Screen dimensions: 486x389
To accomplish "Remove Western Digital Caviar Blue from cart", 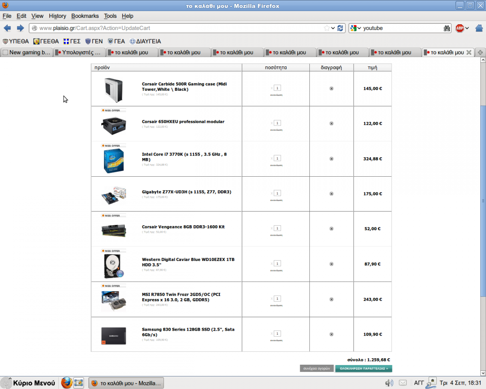I will click(331, 264).
